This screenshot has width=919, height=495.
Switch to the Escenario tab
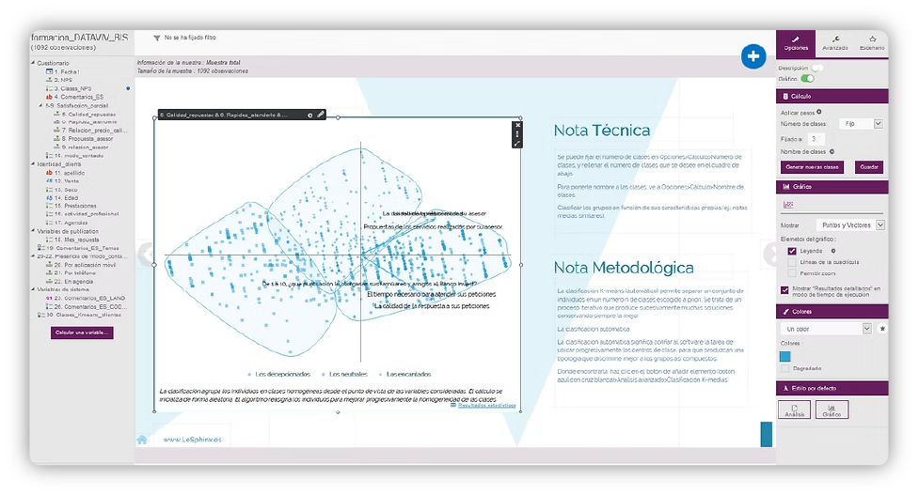[x=872, y=43]
